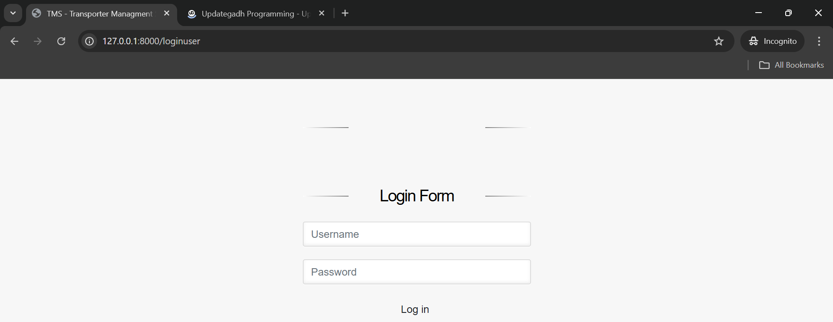Focus the Password input field

click(x=417, y=272)
